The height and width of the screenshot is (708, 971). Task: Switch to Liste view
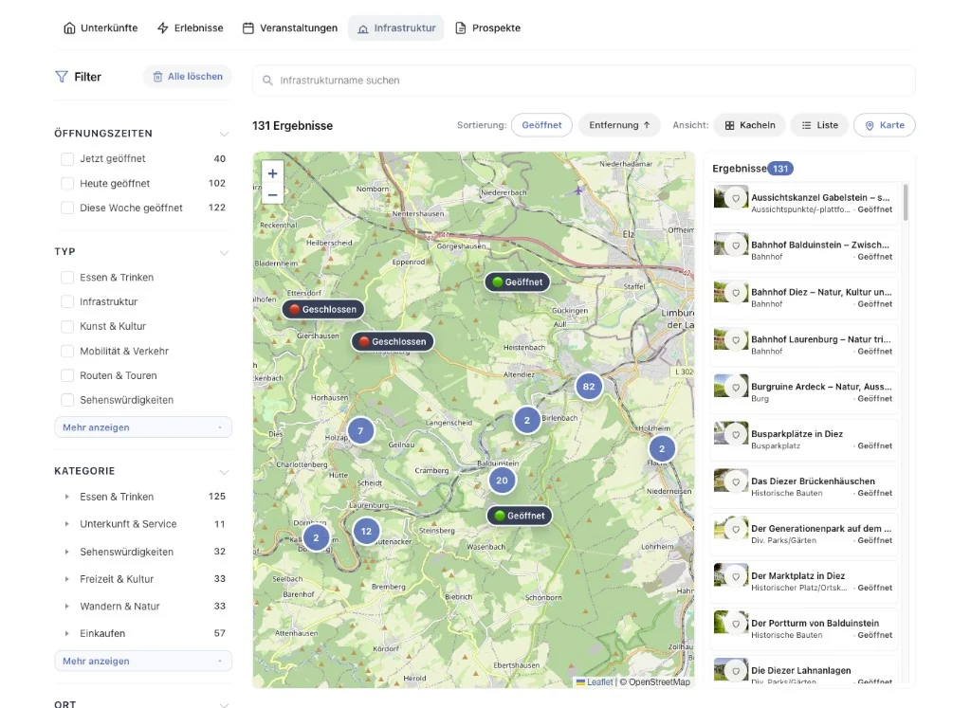[x=820, y=125]
